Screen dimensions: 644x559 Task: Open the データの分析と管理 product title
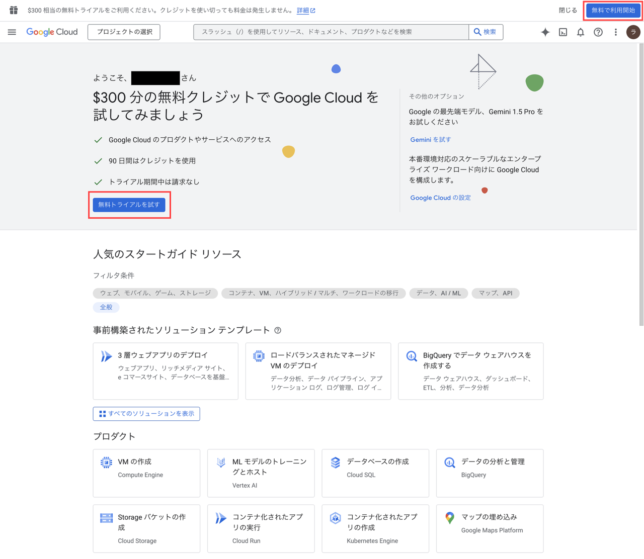[493, 462]
